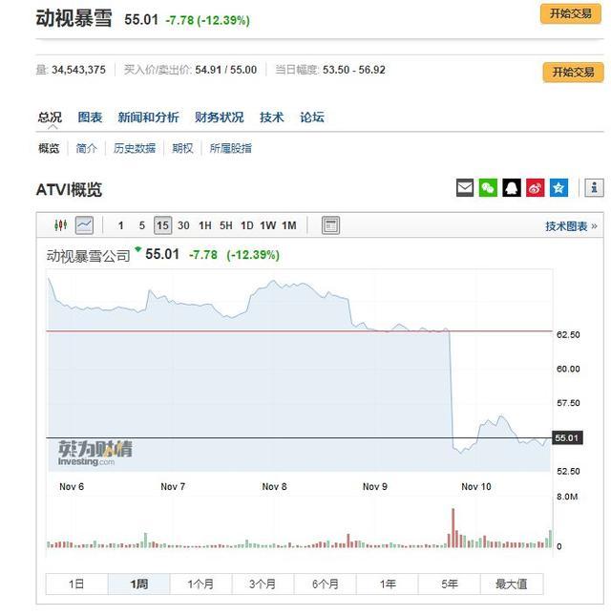
Task: Set chart interval to 1 minute
Action: [121, 225]
